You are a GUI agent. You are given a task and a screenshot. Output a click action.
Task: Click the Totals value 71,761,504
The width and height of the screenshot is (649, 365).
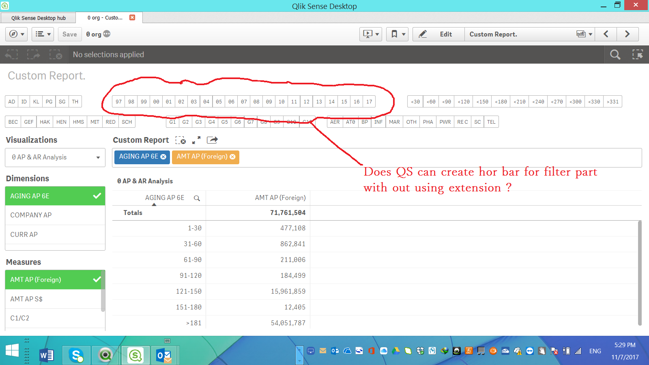click(x=288, y=213)
